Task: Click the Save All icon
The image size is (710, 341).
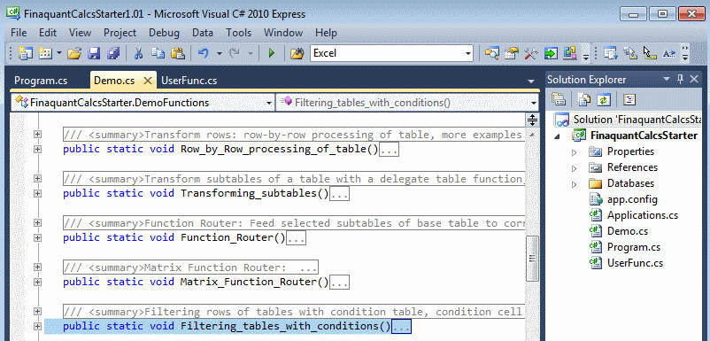Action: click(113, 53)
